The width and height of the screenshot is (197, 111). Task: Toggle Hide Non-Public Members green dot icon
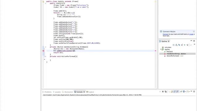[x=185, y=45]
